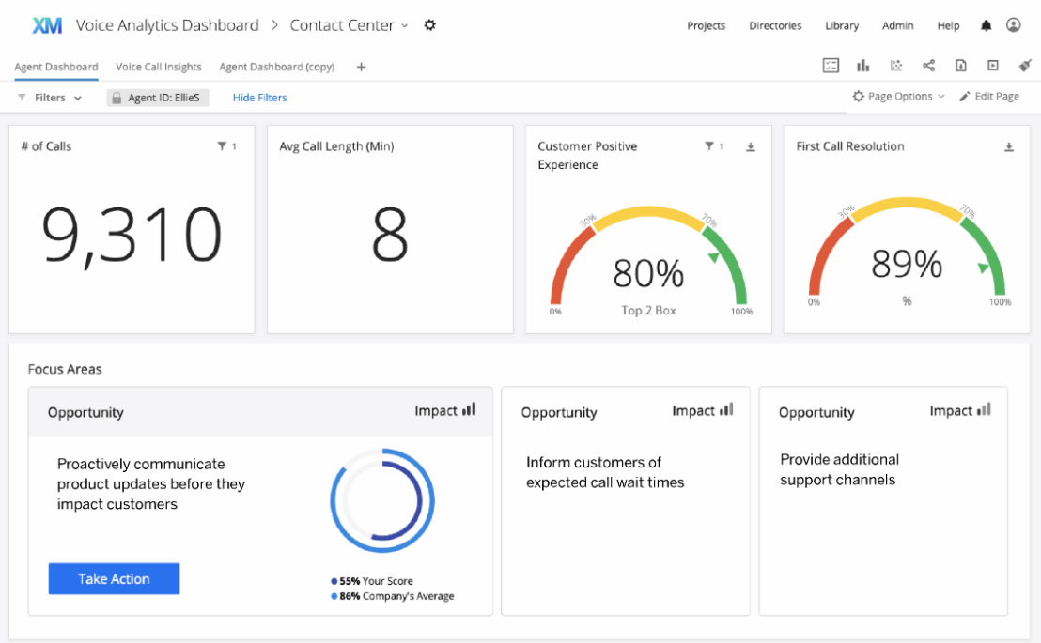The width and height of the screenshot is (1041, 643).
Task: Download the Customer Positive Experience widget data
Action: (x=750, y=146)
